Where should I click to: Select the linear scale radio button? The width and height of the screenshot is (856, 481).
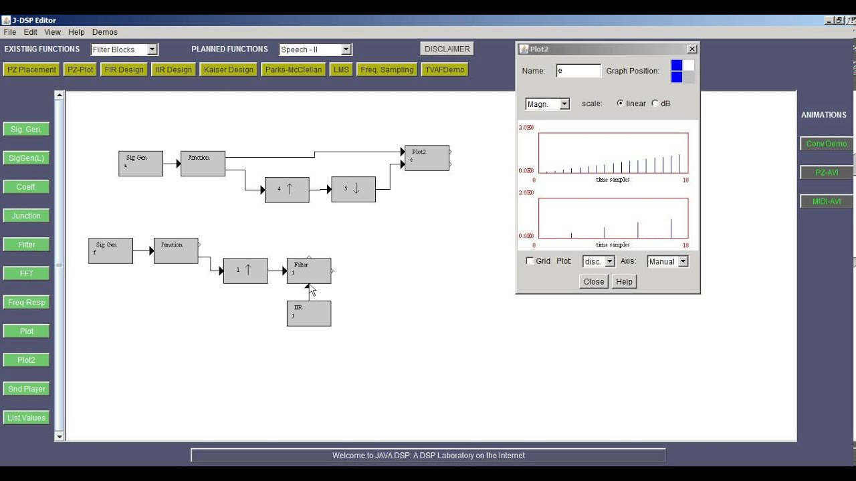pyautogui.click(x=621, y=104)
